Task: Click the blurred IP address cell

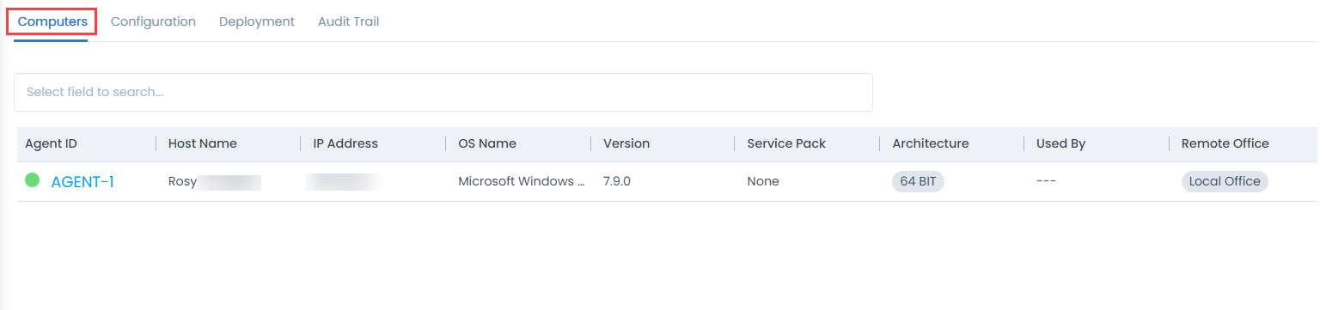Action: coord(345,181)
